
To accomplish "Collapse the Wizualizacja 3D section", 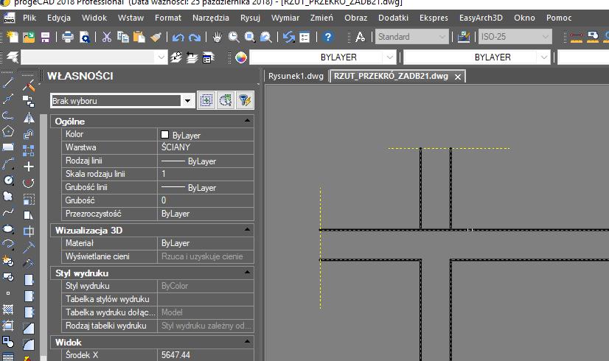I will 247,230.
